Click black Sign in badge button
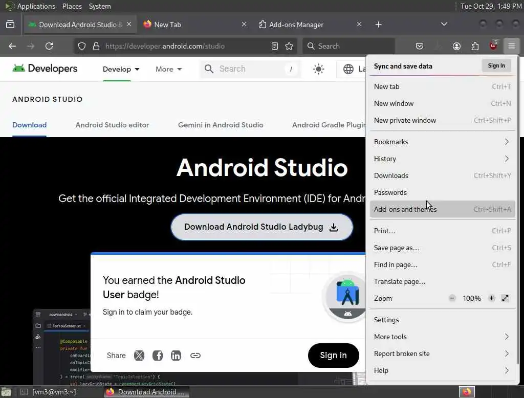The image size is (524, 398). click(333, 355)
